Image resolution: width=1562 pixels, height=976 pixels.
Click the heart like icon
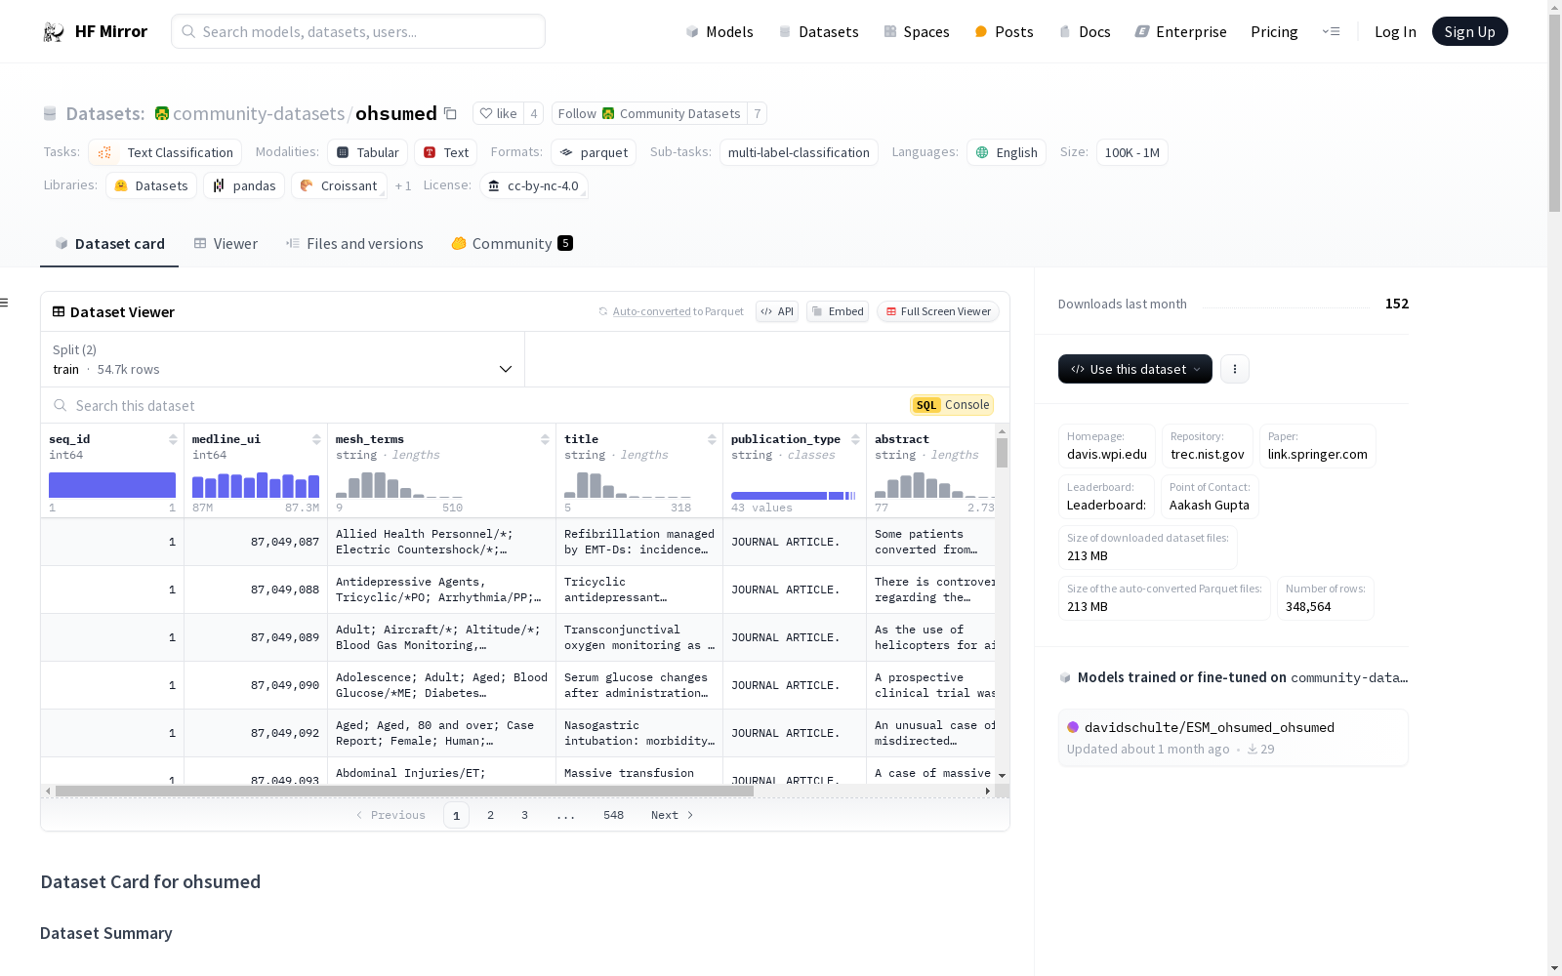point(486,113)
